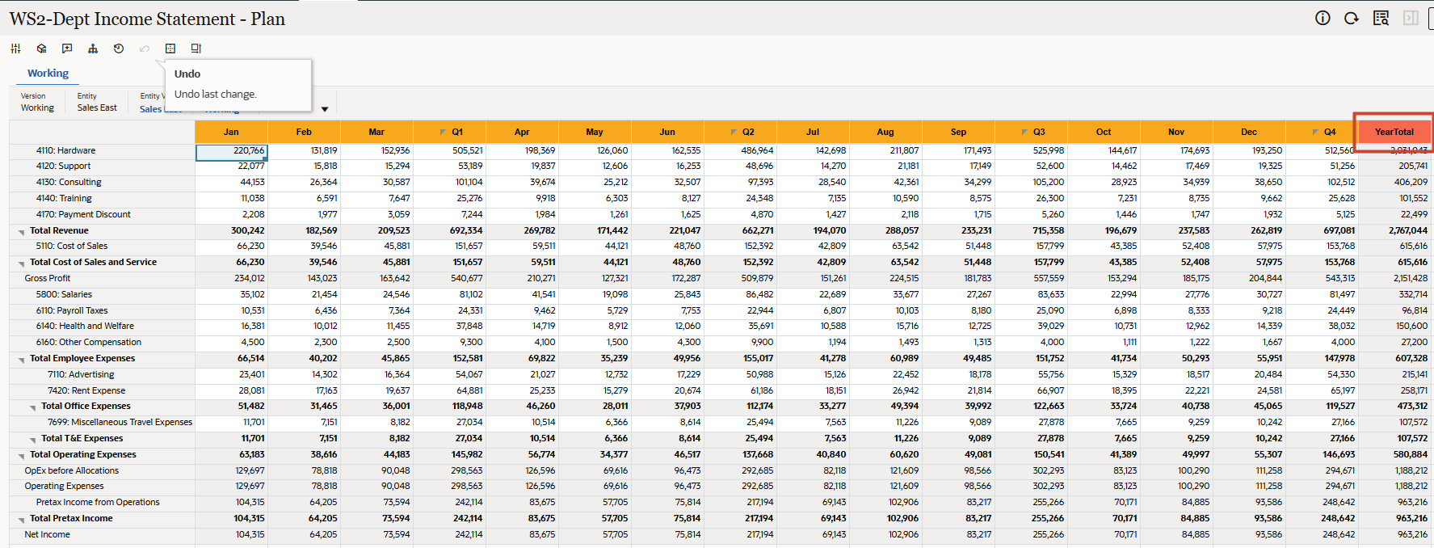Select the May column header

tap(595, 132)
